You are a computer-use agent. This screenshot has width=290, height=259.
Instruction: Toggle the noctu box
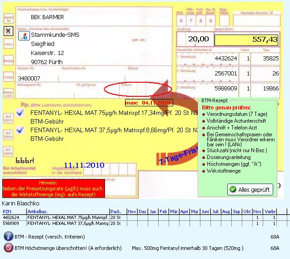coord(8,45)
